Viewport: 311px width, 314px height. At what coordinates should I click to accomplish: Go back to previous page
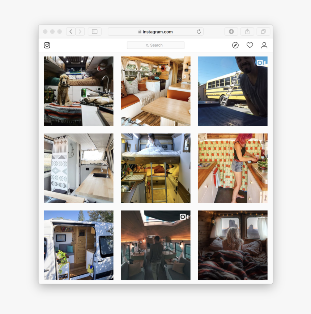71,32
